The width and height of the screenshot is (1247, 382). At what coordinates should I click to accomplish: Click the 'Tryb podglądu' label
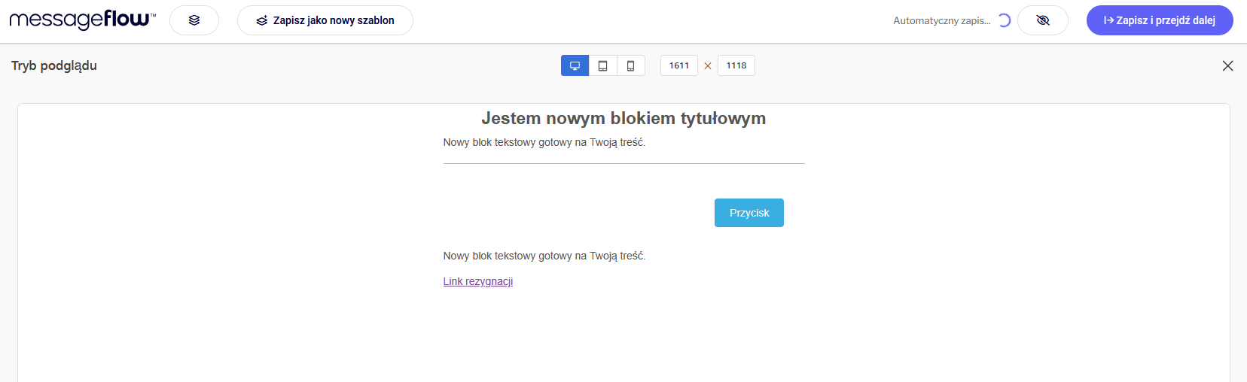pyautogui.click(x=54, y=65)
